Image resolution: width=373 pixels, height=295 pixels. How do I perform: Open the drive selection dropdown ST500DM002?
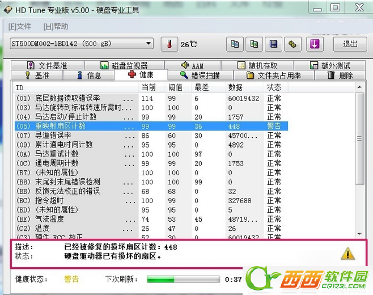click(82, 44)
